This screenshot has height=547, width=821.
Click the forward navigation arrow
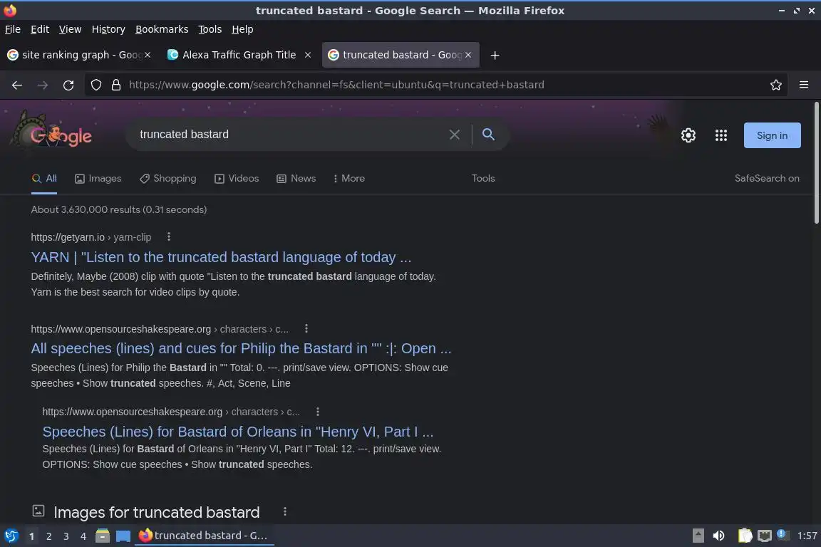tap(43, 85)
